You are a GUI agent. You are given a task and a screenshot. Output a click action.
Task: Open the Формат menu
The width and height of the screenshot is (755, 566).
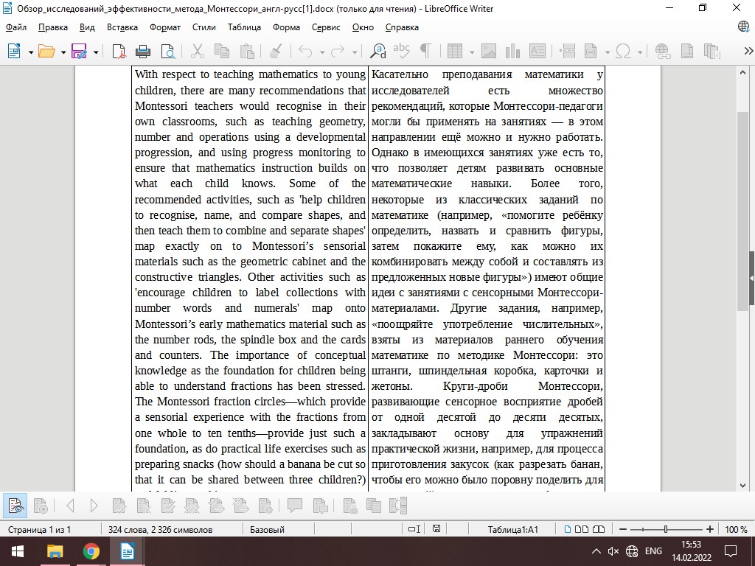point(164,27)
